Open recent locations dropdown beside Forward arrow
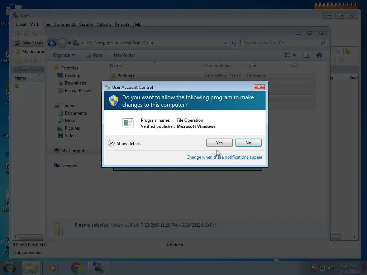Image resolution: width=367 pixels, height=275 pixels. [69, 43]
